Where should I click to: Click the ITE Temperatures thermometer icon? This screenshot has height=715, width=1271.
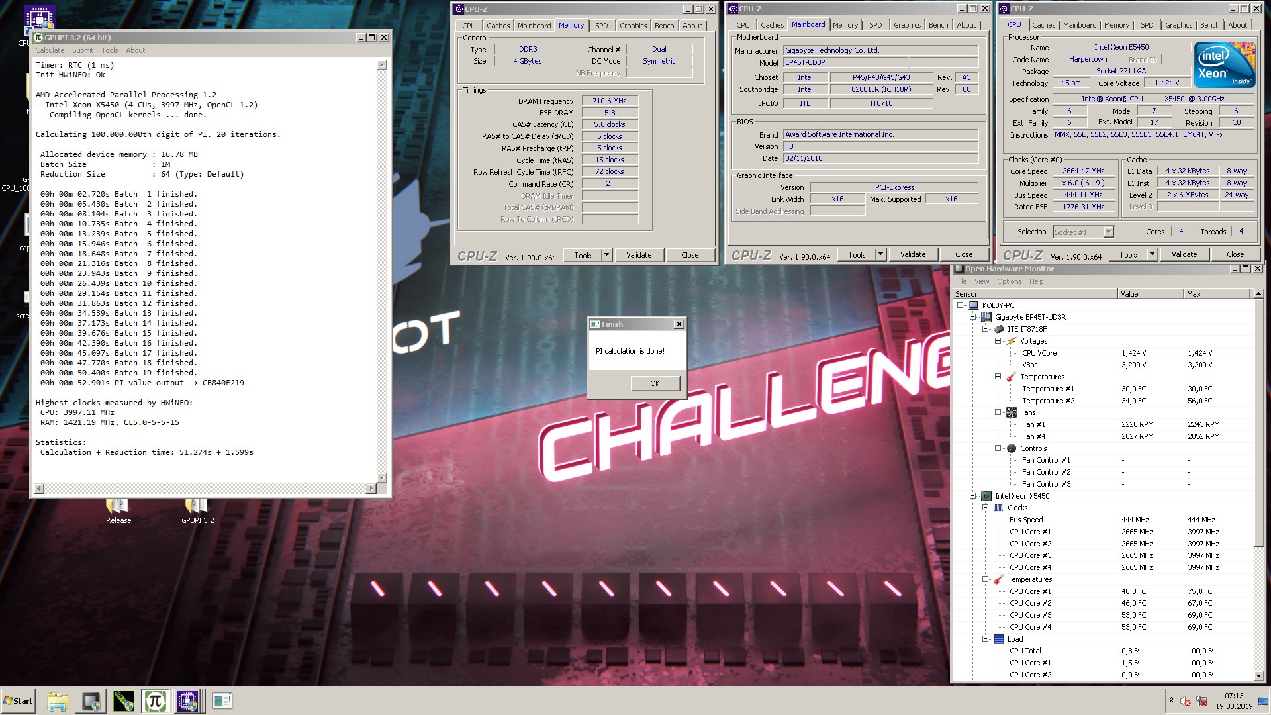pos(1011,377)
